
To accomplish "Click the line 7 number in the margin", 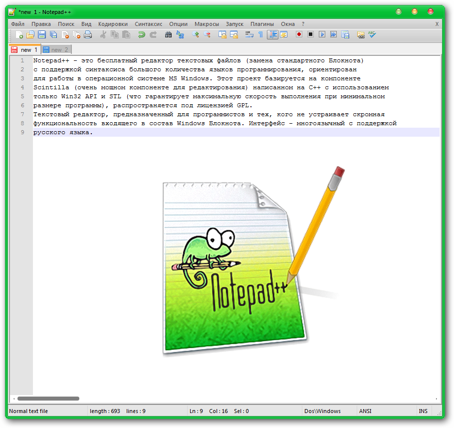I will coord(22,114).
